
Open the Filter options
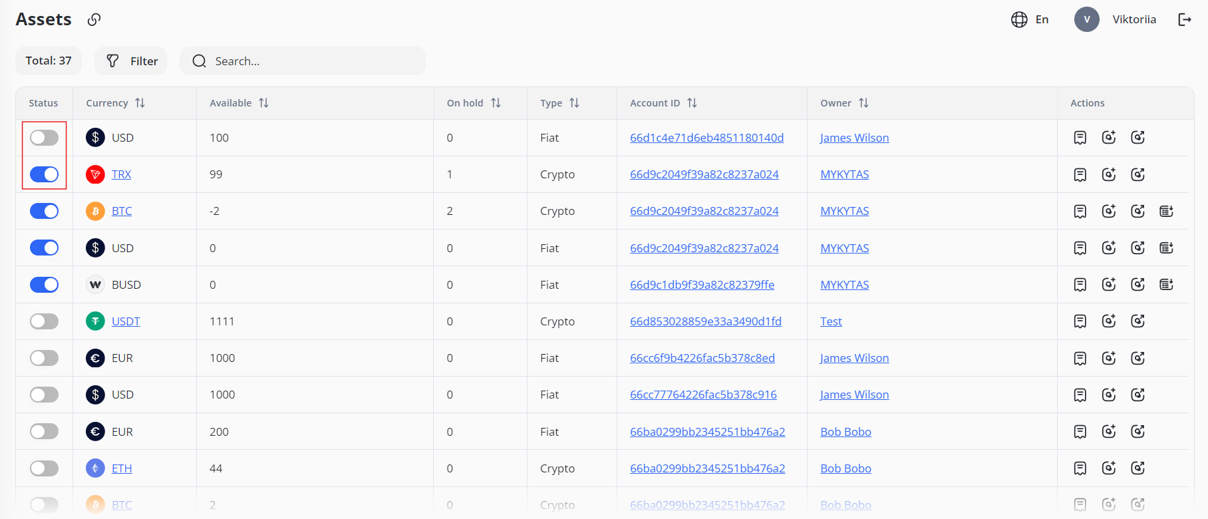pyautogui.click(x=131, y=61)
